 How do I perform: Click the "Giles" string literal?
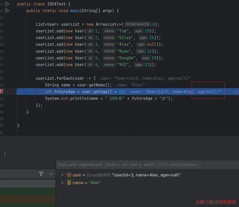pyautogui.click(x=125, y=38)
